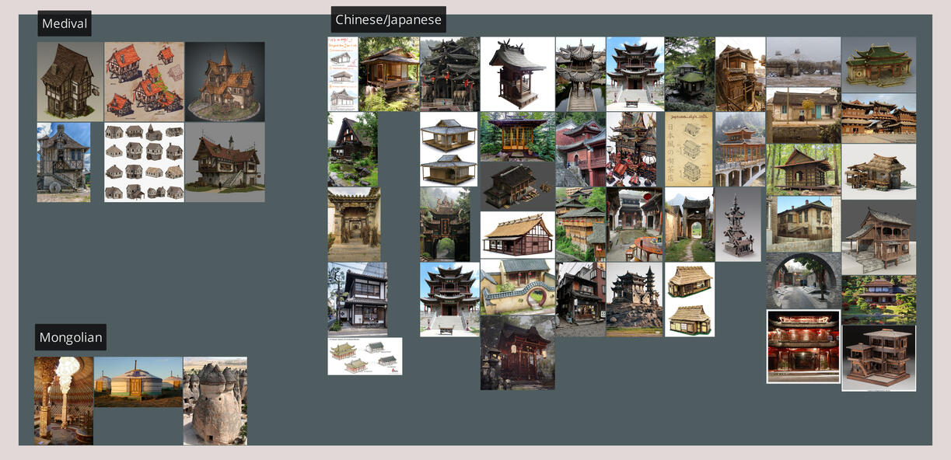This screenshot has width=951, height=460.
Task: Open the rock fairy chimney dwellings photo
Action: (x=215, y=401)
